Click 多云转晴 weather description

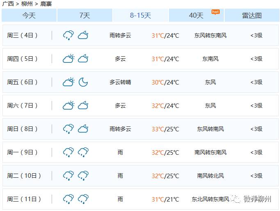pyautogui.click(x=121, y=82)
